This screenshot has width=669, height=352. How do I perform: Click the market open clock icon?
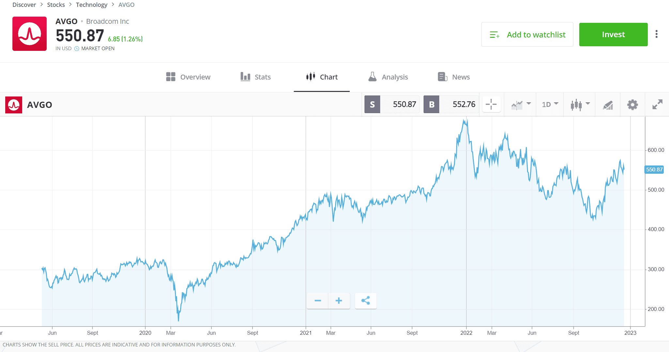77,49
